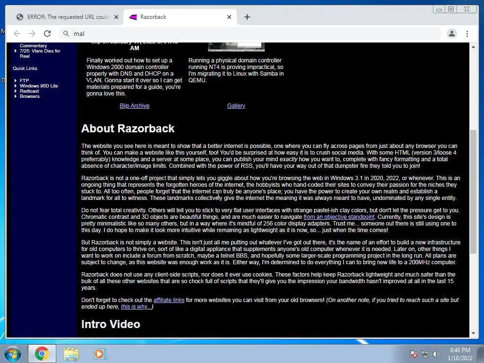484x363 pixels.
Task: Click the Razorback tab favicon
Action: click(x=133, y=17)
